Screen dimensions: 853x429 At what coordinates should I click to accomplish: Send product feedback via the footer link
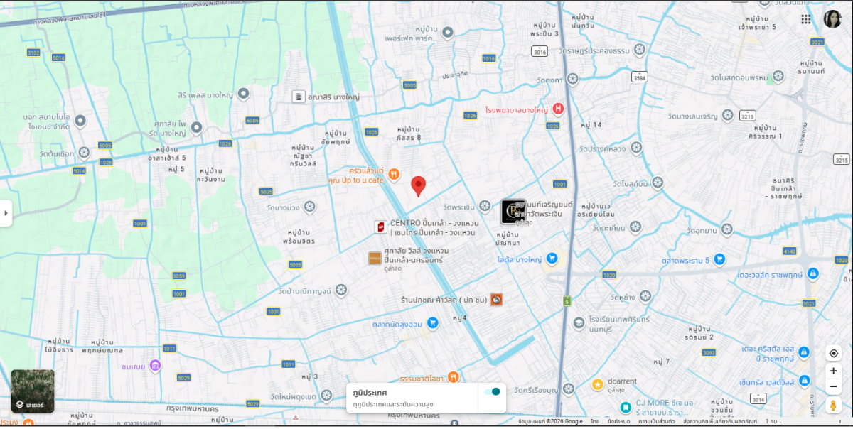(x=719, y=422)
